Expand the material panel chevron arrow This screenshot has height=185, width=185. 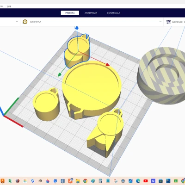point(160,22)
